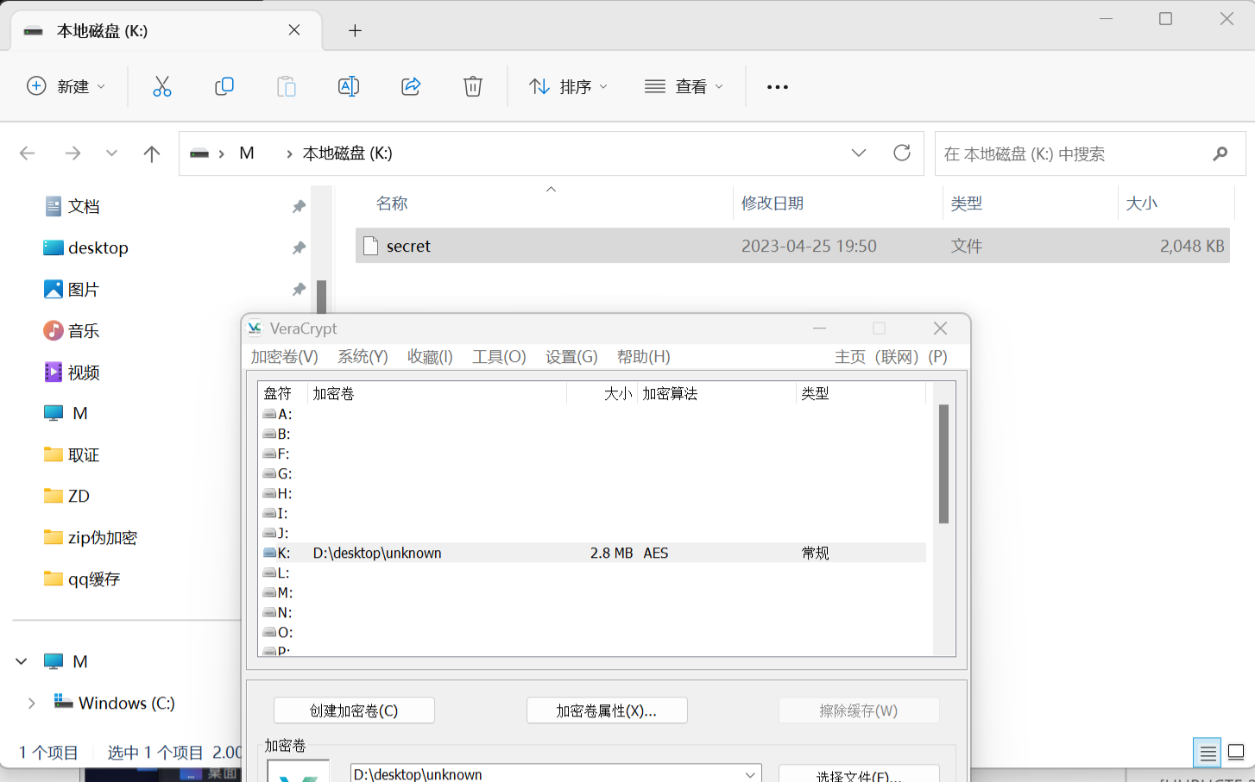Switch to large thumbnails view icon
The height and width of the screenshot is (782, 1255).
pos(1236,753)
